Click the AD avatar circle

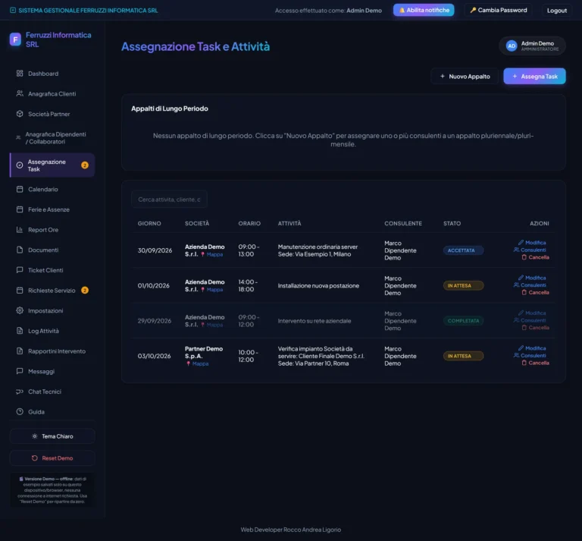coord(512,46)
